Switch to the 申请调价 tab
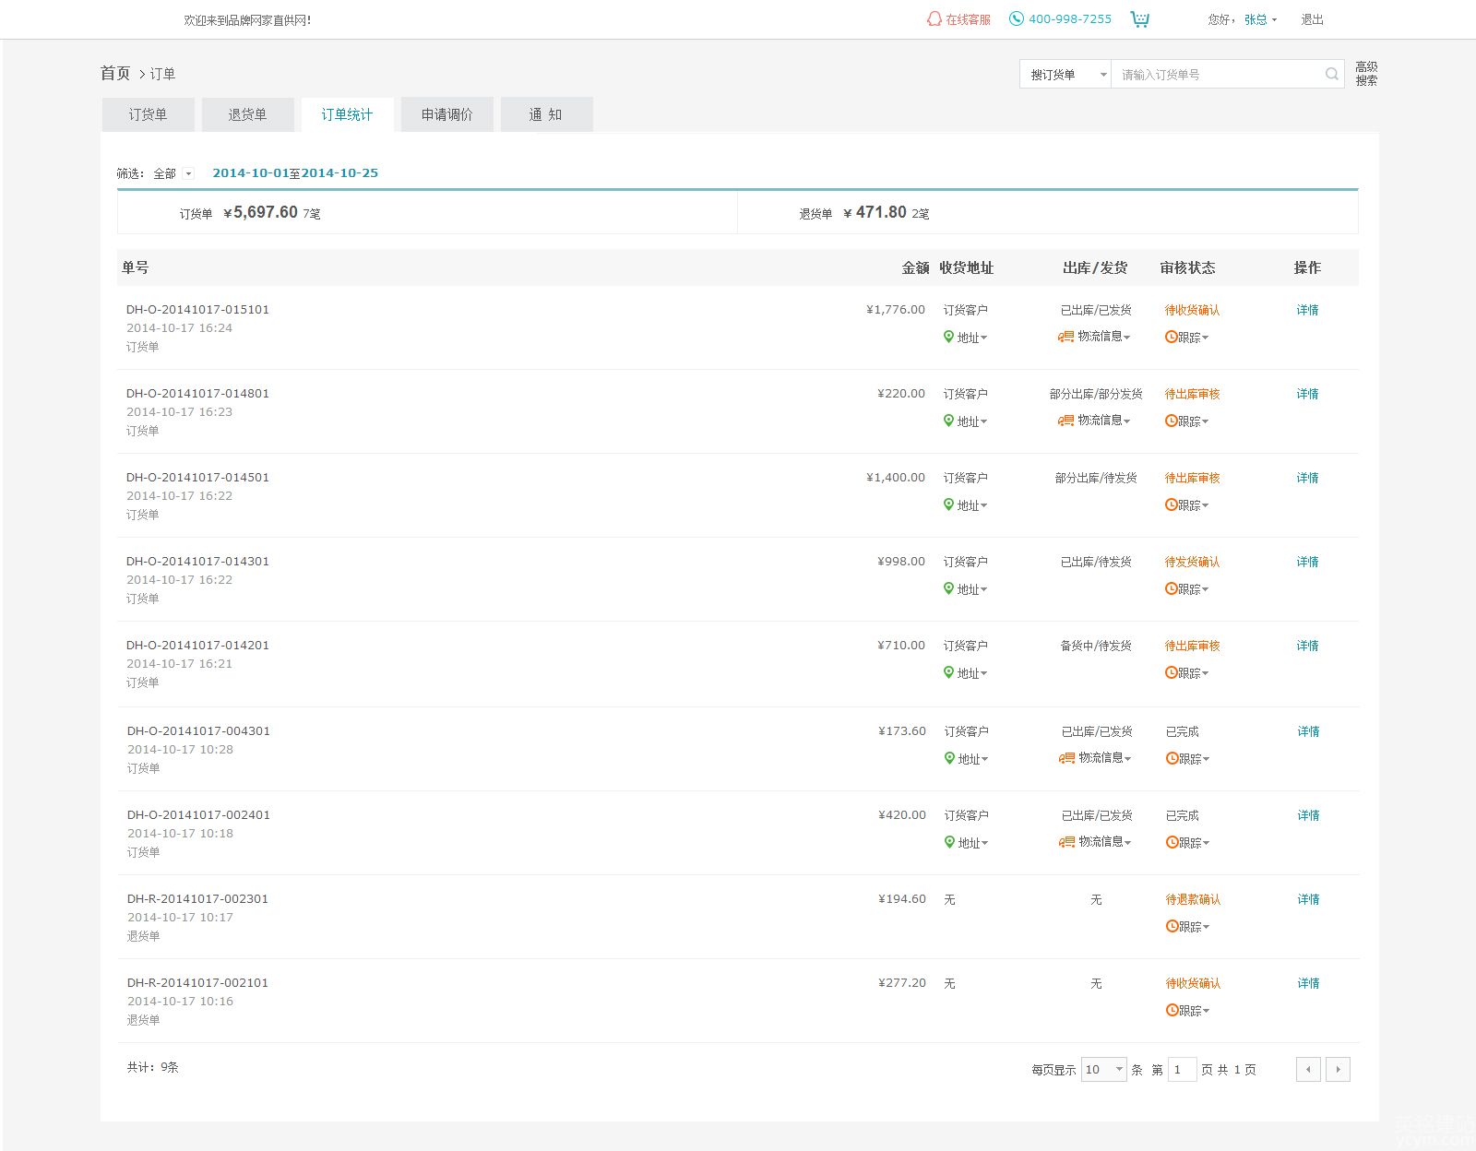The height and width of the screenshot is (1151, 1476). click(446, 114)
